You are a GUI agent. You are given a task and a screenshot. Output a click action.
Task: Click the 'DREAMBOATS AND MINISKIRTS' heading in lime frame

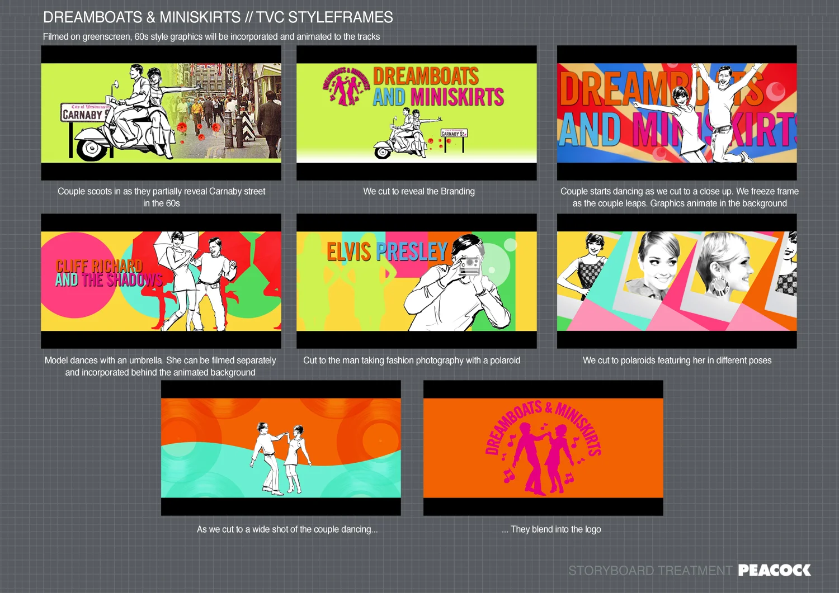[439, 87]
